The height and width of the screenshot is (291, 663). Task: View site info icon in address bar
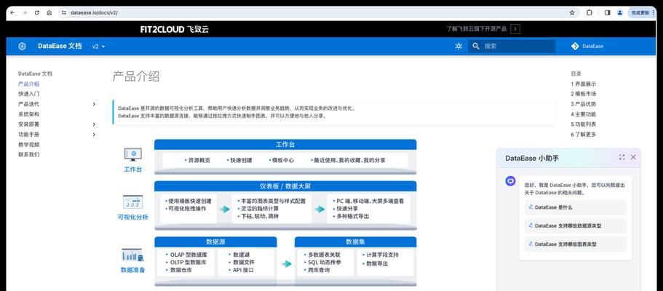pos(64,12)
